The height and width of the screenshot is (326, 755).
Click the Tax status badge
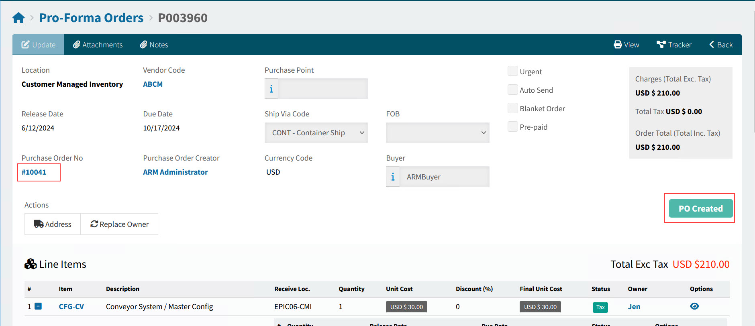[x=600, y=307]
